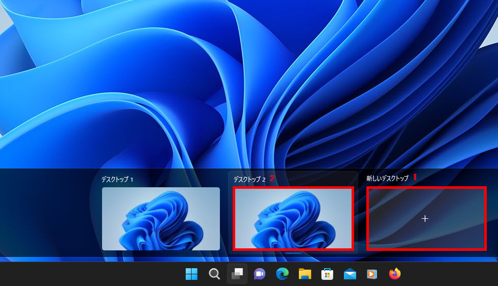Click the デスクトップ 1 name label
Screen dimensions: 498x286
[117, 180]
